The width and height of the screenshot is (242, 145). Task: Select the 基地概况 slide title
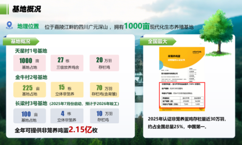pos(27,9)
